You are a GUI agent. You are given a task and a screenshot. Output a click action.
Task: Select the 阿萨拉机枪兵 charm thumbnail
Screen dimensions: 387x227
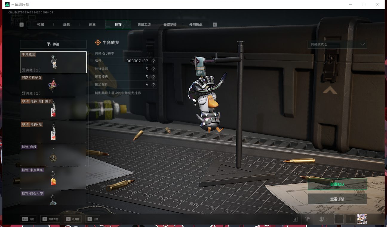pyautogui.click(x=53, y=85)
